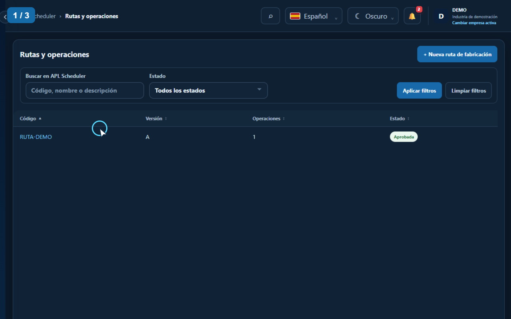The width and height of the screenshot is (511, 319).
Task: Click the Aprobada status badge
Action: click(x=404, y=137)
